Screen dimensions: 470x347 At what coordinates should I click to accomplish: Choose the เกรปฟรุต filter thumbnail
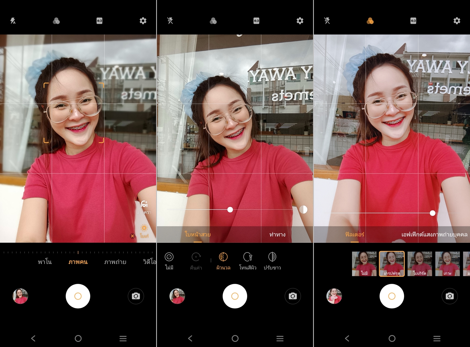pos(392,264)
